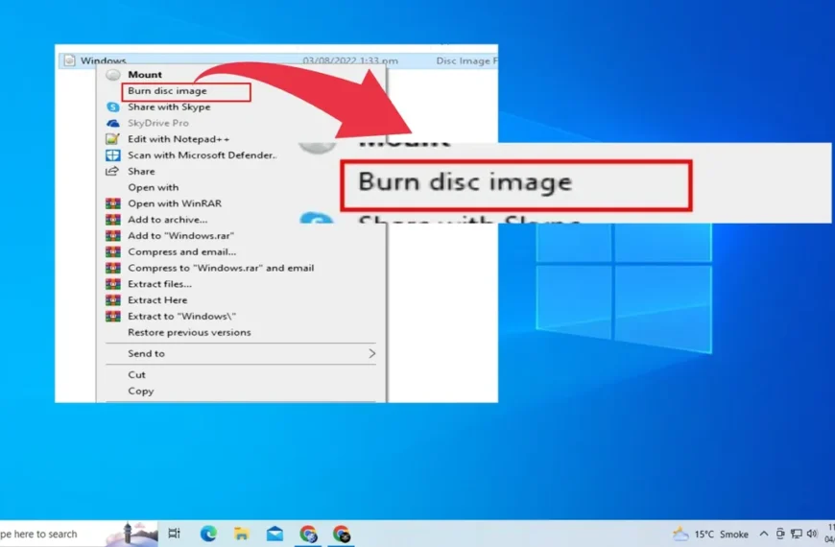Viewport: 835px width, 547px height.
Task: Select Restore previous versions
Action: 189,332
